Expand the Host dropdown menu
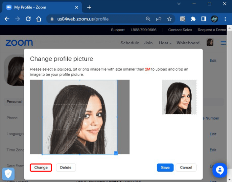This screenshot has height=182, width=232. pyautogui.click(x=165, y=43)
